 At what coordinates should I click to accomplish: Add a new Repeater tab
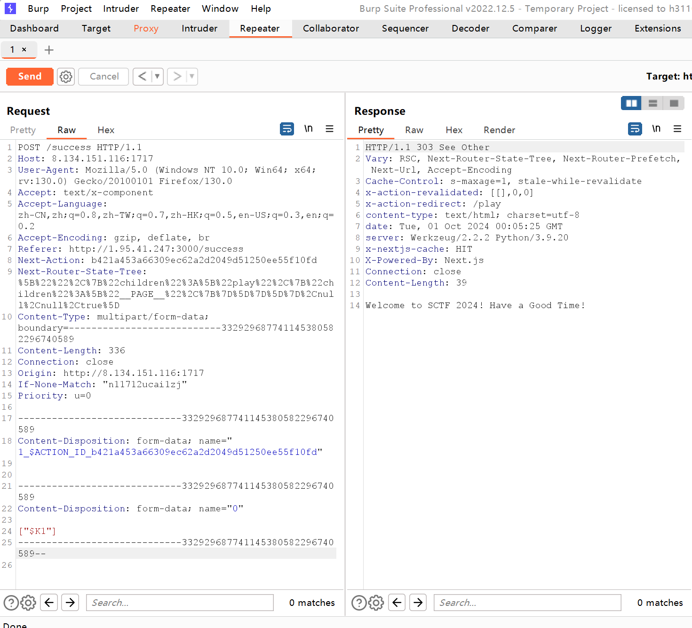click(49, 50)
